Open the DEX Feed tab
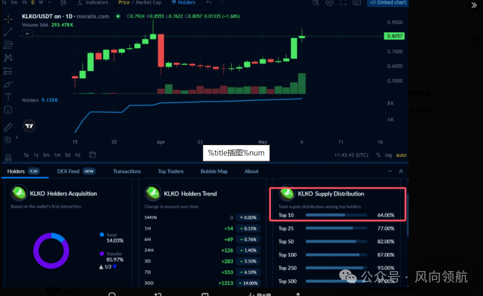Screen dimensions: 483x296 pyautogui.click(x=76, y=171)
